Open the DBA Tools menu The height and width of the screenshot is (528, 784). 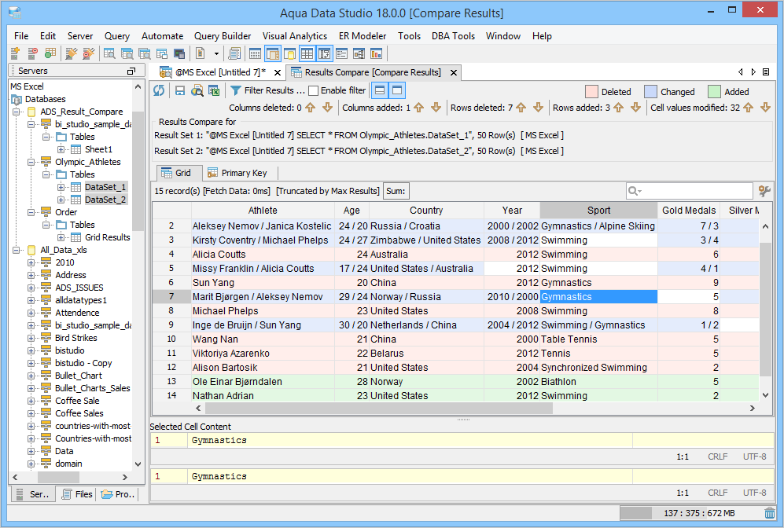(453, 36)
